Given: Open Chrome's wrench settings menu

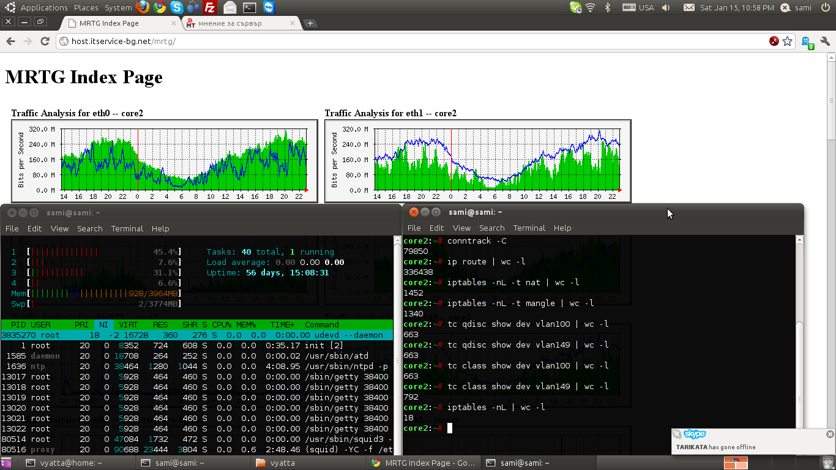Looking at the screenshot, I should point(825,41).
